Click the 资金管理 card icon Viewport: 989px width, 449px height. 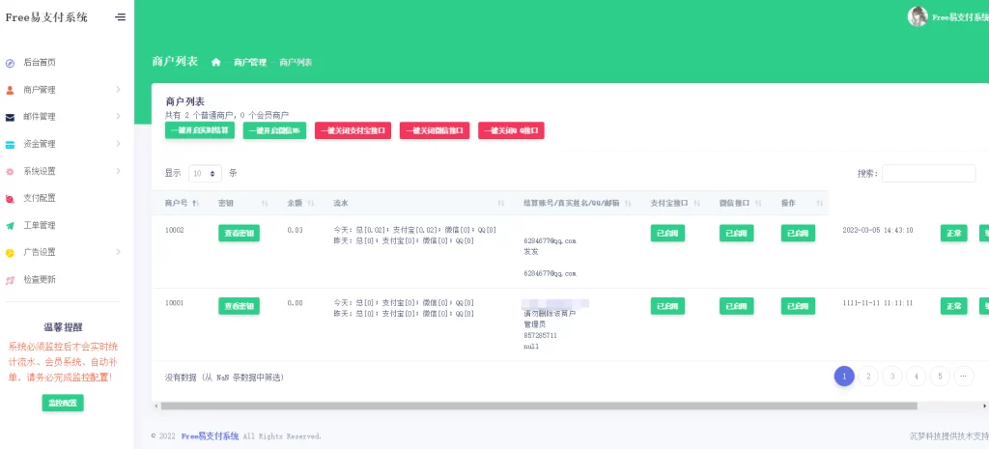point(10,144)
